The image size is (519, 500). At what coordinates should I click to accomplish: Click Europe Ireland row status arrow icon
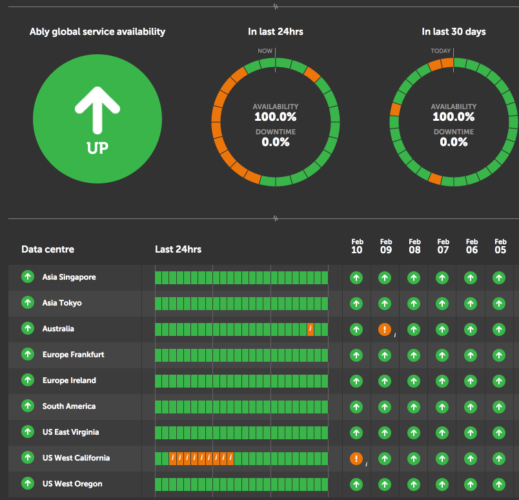tap(28, 380)
